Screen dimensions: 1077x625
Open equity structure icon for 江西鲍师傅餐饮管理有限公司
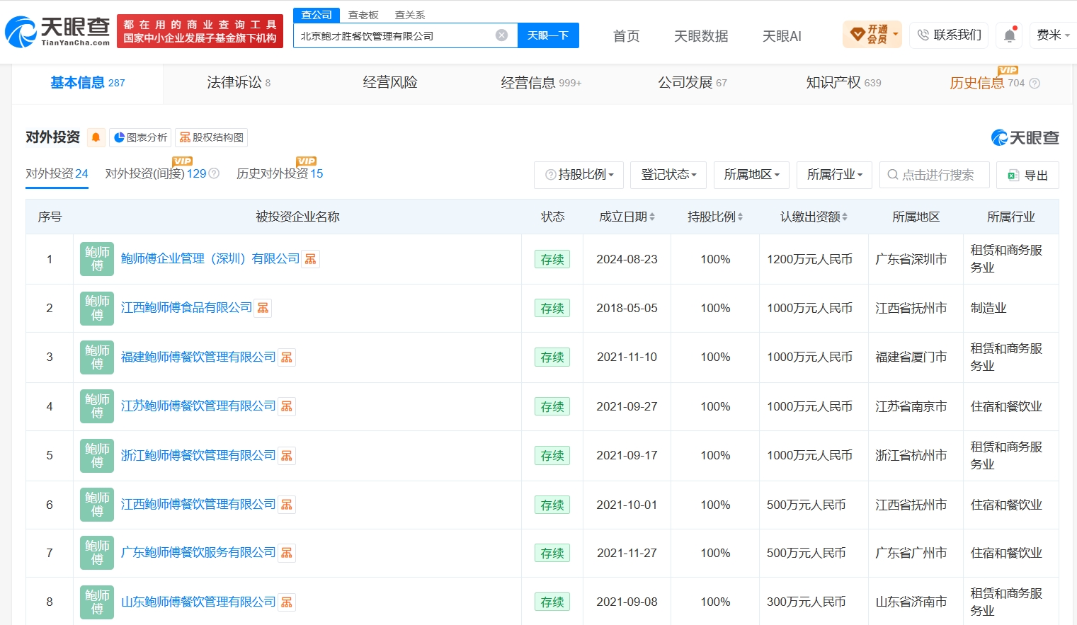pyautogui.click(x=287, y=505)
